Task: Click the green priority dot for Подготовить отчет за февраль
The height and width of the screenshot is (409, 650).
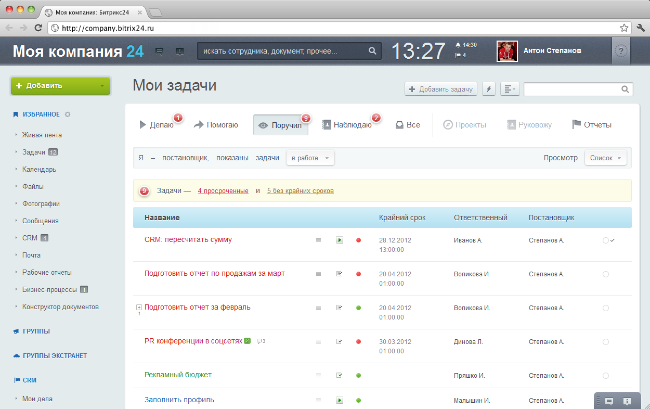Action: click(358, 308)
